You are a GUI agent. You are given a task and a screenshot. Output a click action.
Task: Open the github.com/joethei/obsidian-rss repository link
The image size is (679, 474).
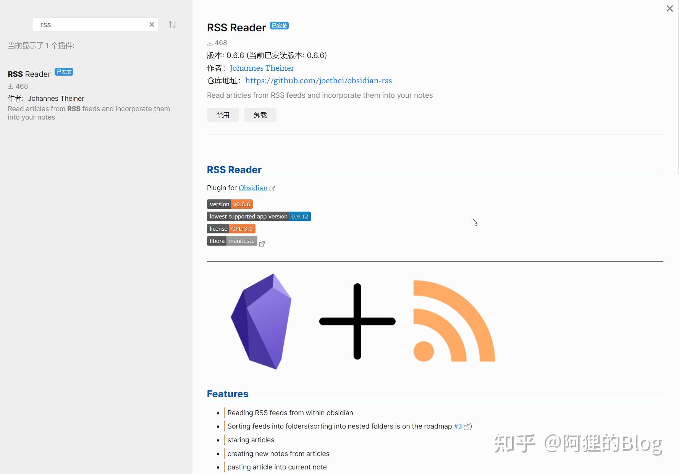[x=318, y=81]
